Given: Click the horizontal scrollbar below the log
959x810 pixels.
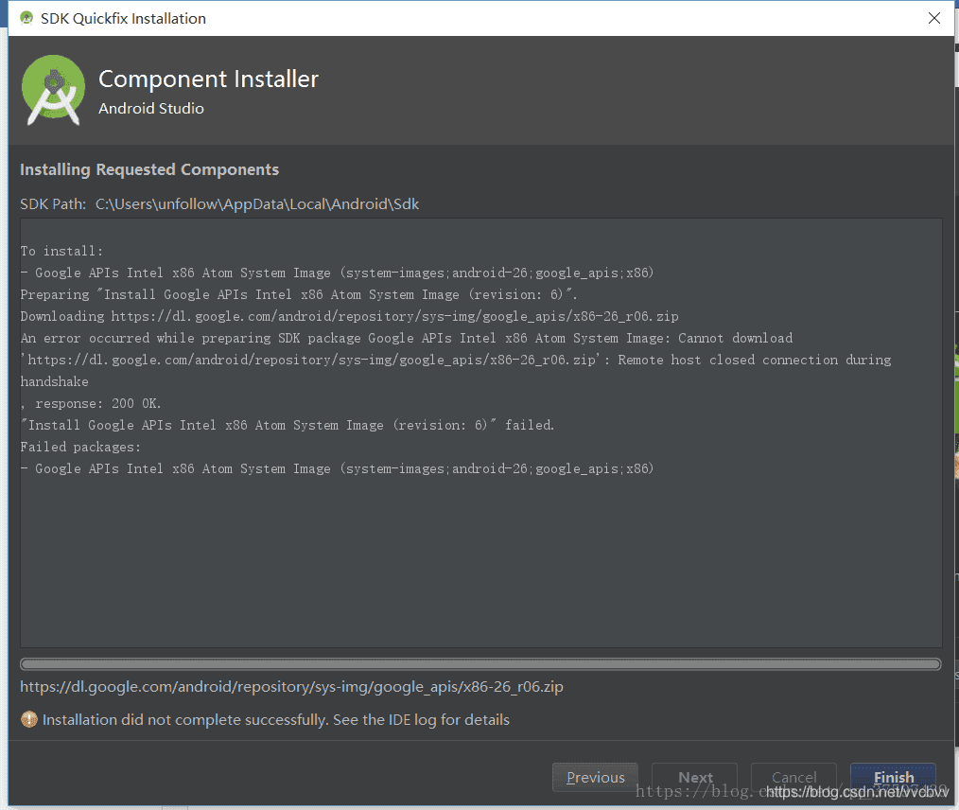Looking at the screenshot, I should tap(480, 662).
